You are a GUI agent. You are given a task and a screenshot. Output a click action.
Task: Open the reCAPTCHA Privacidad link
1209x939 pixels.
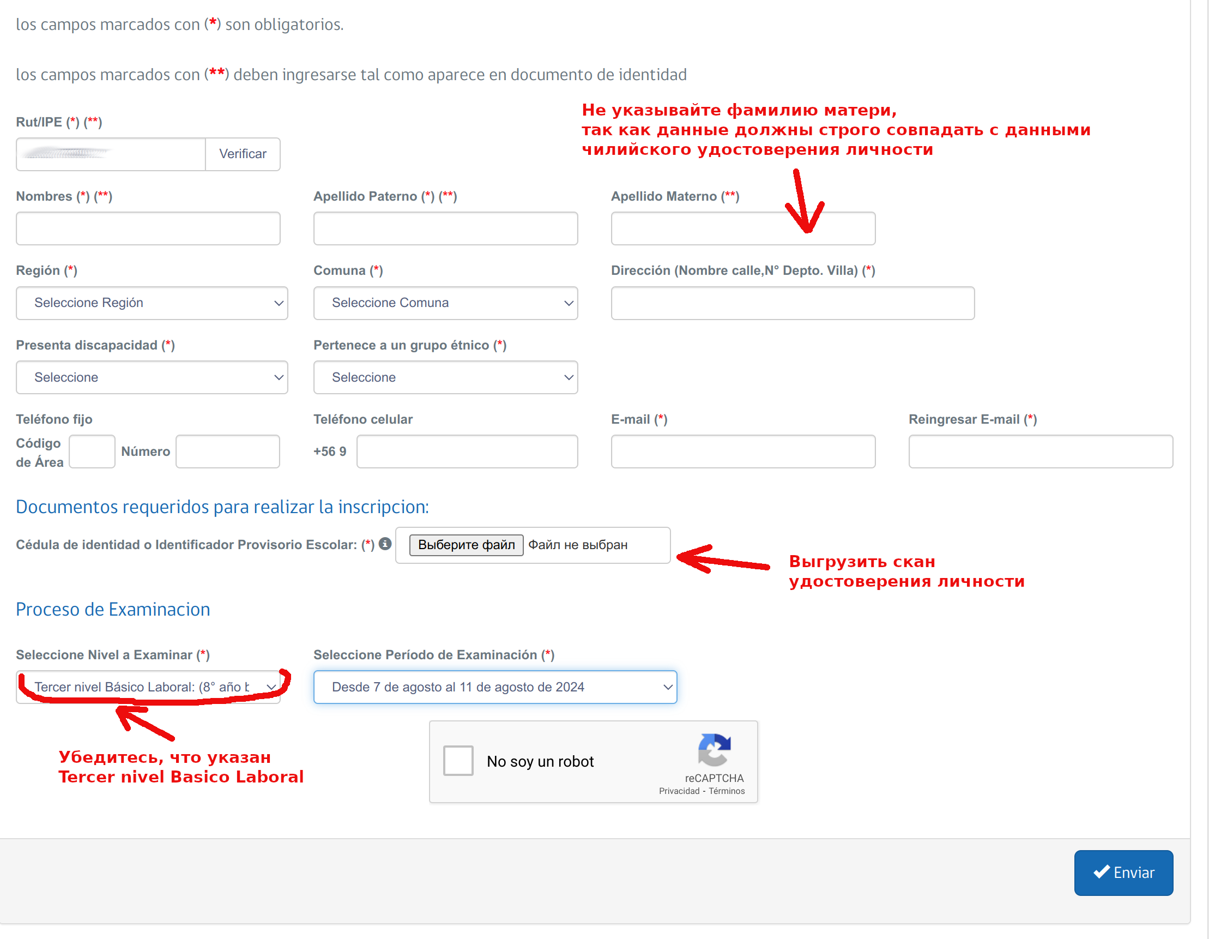pyautogui.click(x=679, y=791)
